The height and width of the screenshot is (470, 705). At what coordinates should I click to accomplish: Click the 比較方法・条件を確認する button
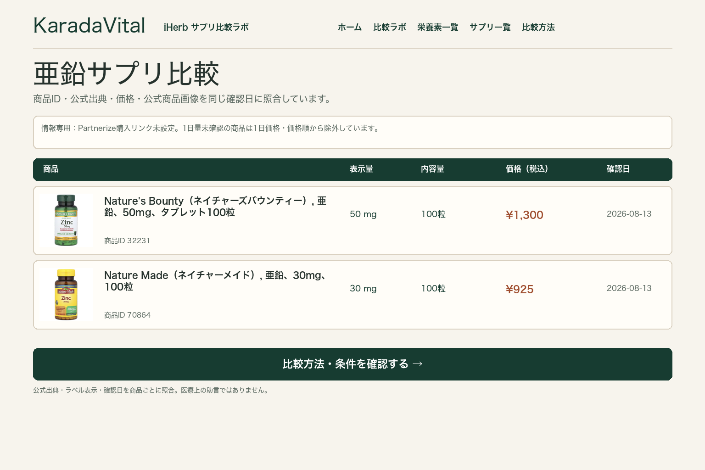[x=352, y=364]
